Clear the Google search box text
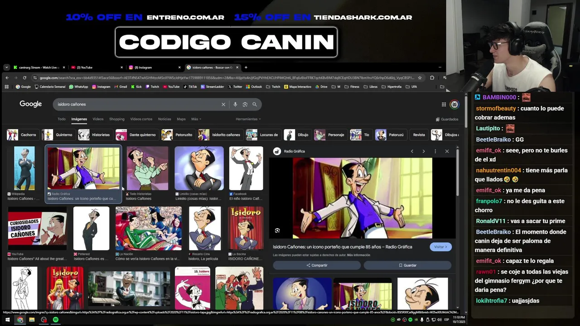The height and width of the screenshot is (326, 580). point(223,104)
